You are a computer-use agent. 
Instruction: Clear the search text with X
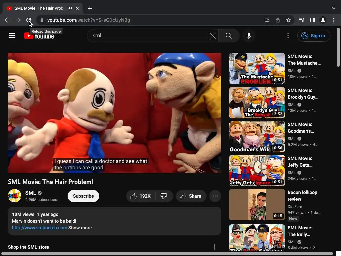(213, 36)
